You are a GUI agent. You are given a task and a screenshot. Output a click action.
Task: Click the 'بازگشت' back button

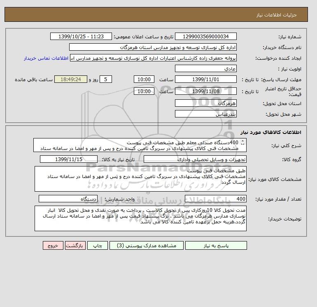tap(75, 245)
